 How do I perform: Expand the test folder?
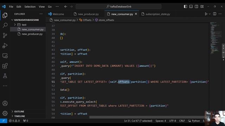pos(28,25)
